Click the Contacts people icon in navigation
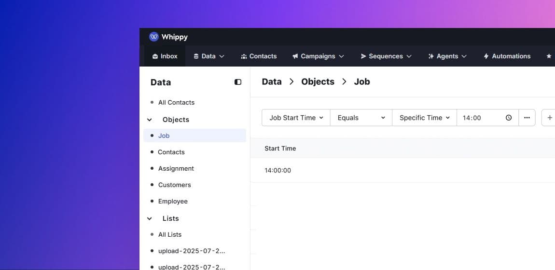Screen dimensions: 555x270 click(244, 56)
